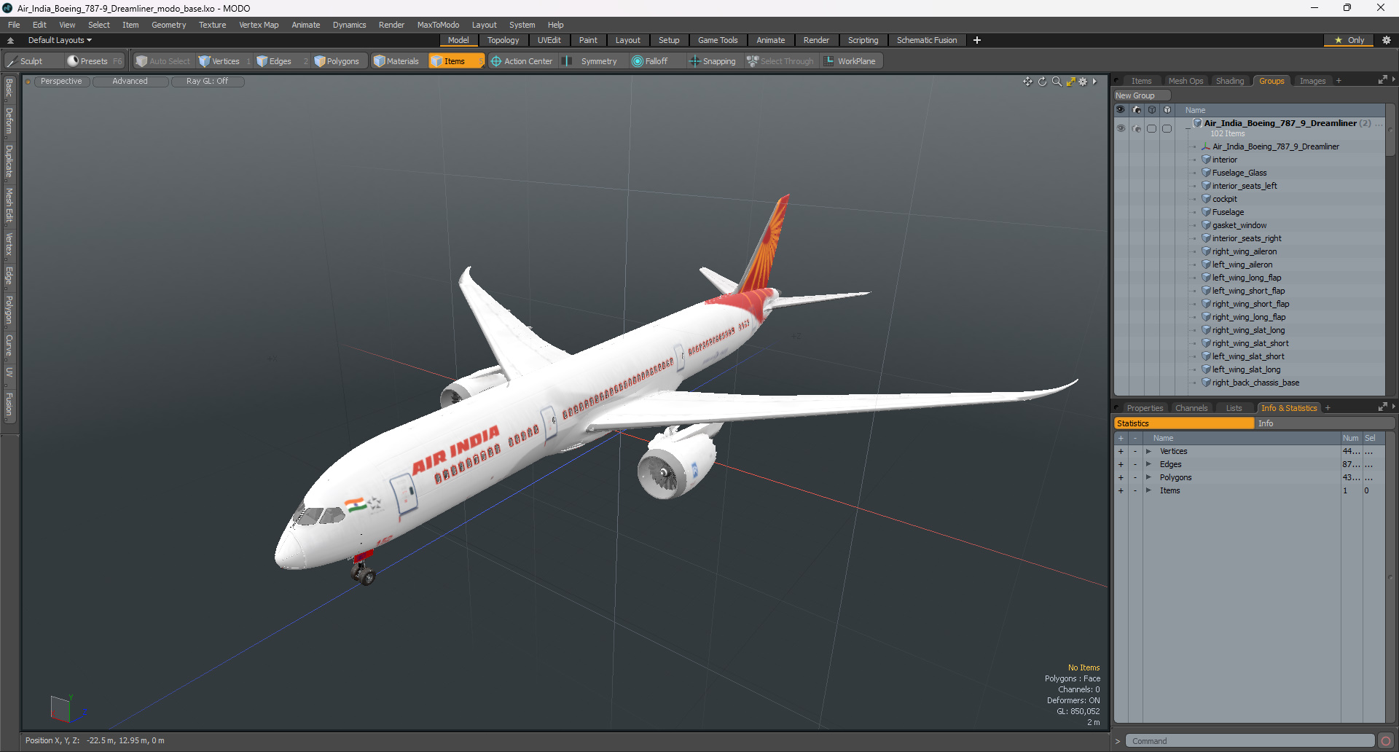
Task: Open the Advanced shading style dropdown
Action: [130, 82]
